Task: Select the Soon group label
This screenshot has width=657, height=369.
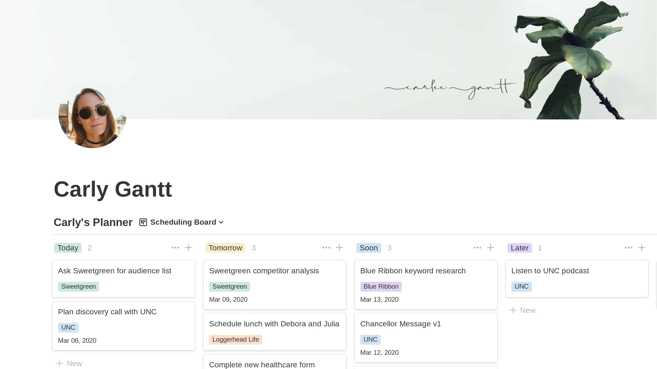Action: pos(369,248)
